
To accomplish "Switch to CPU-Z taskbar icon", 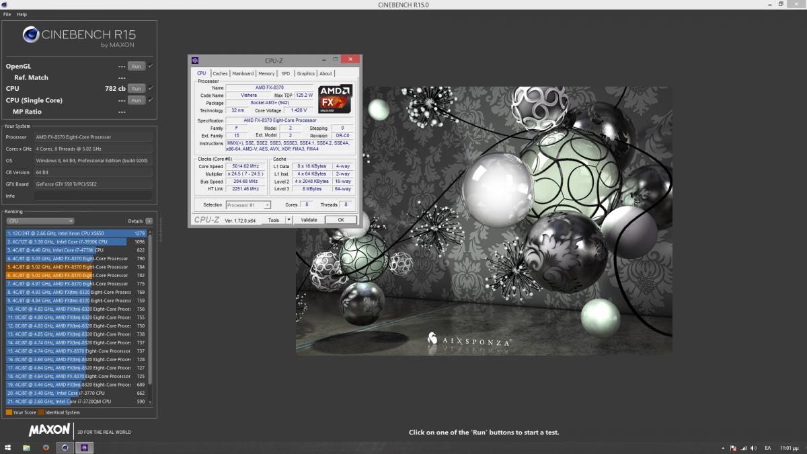I will tap(85, 447).
